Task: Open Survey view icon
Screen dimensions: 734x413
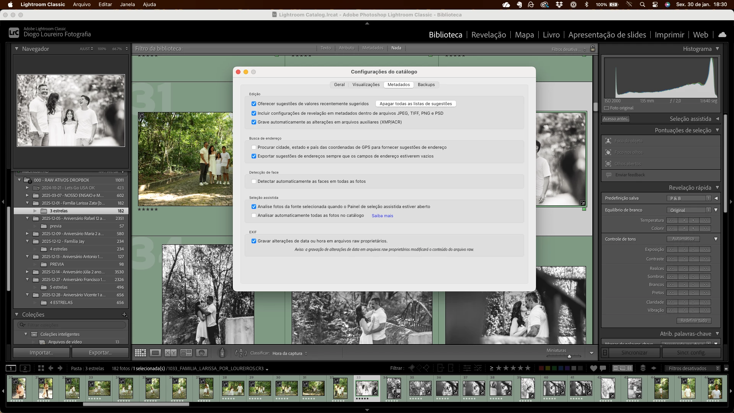Action: click(186, 353)
